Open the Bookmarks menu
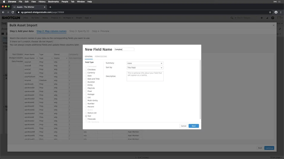 [54, 2]
